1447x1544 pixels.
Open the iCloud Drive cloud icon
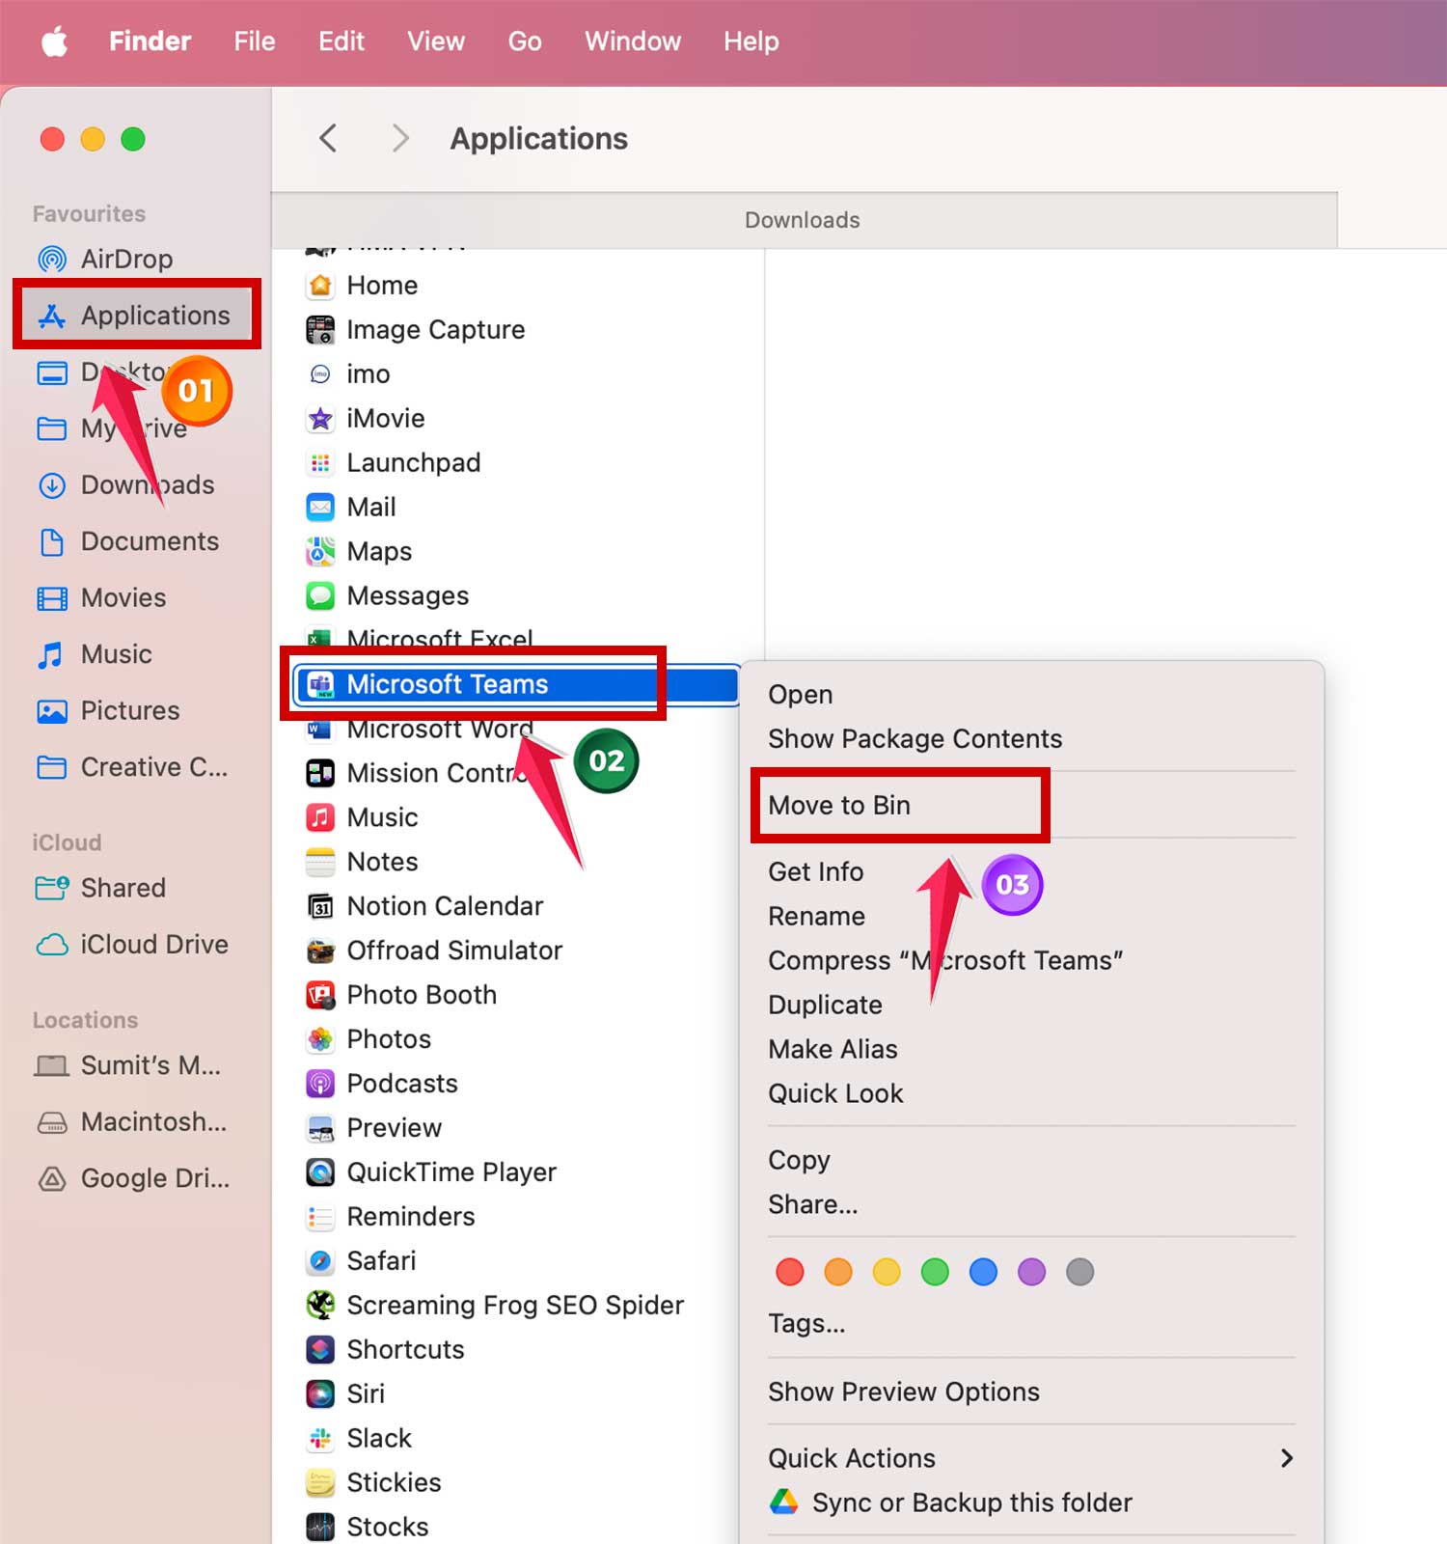coord(52,945)
